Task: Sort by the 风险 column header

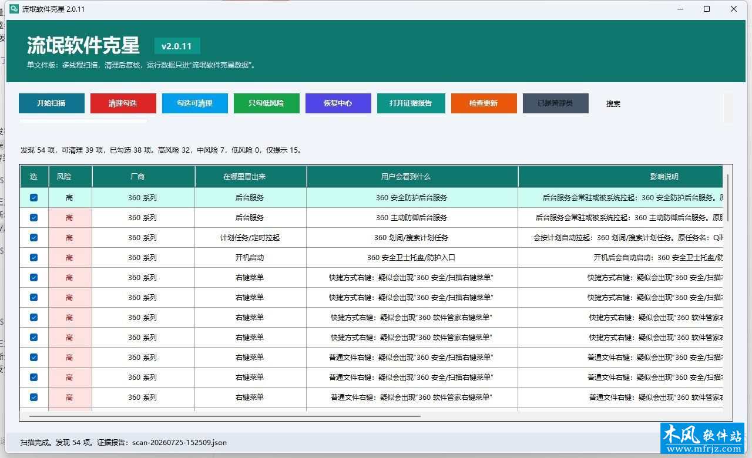Action: click(69, 177)
